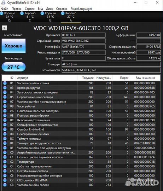Select the Часы работы row text
Viewport: 163px width, 191px height.
[26, 106]
